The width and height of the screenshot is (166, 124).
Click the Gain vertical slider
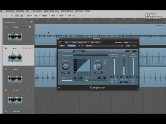click(124, 66)
